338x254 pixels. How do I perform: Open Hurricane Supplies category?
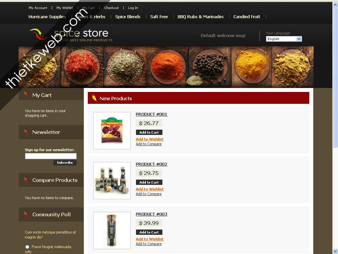(x=47, y=17)
